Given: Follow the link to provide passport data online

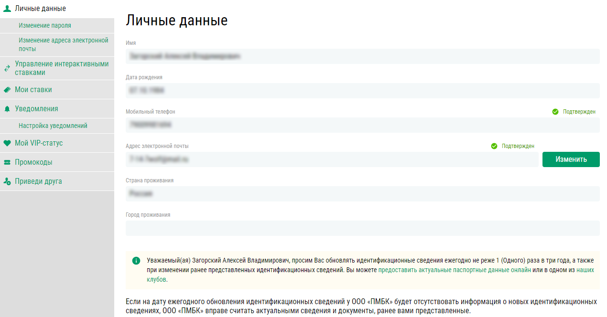Looking at the screenshot, I should [455, 270].
